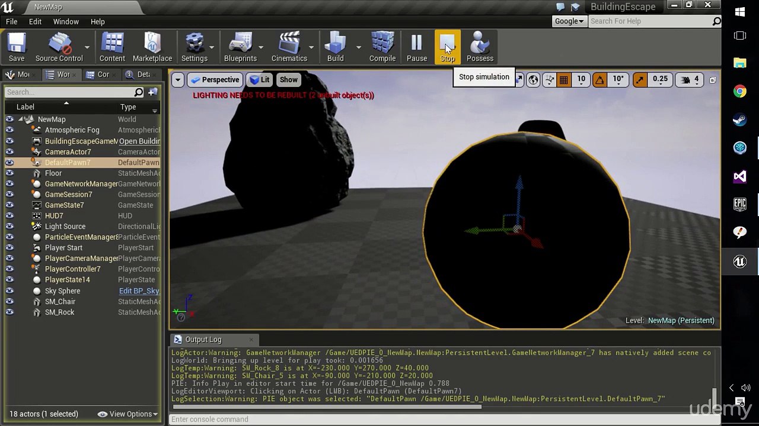Open BuildingEscapeGameMode class link
Image resolution: width=759 pixels, height=426 pixels.
tap(139, 141)
